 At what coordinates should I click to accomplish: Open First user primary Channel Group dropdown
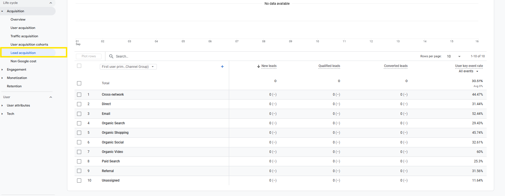click(x=128, y=67)
